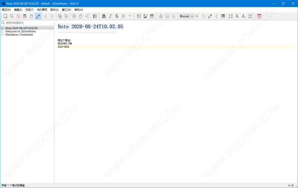Toggle note edit mode pencil
The width and height of the screenshot is (298, 188).
38,16
